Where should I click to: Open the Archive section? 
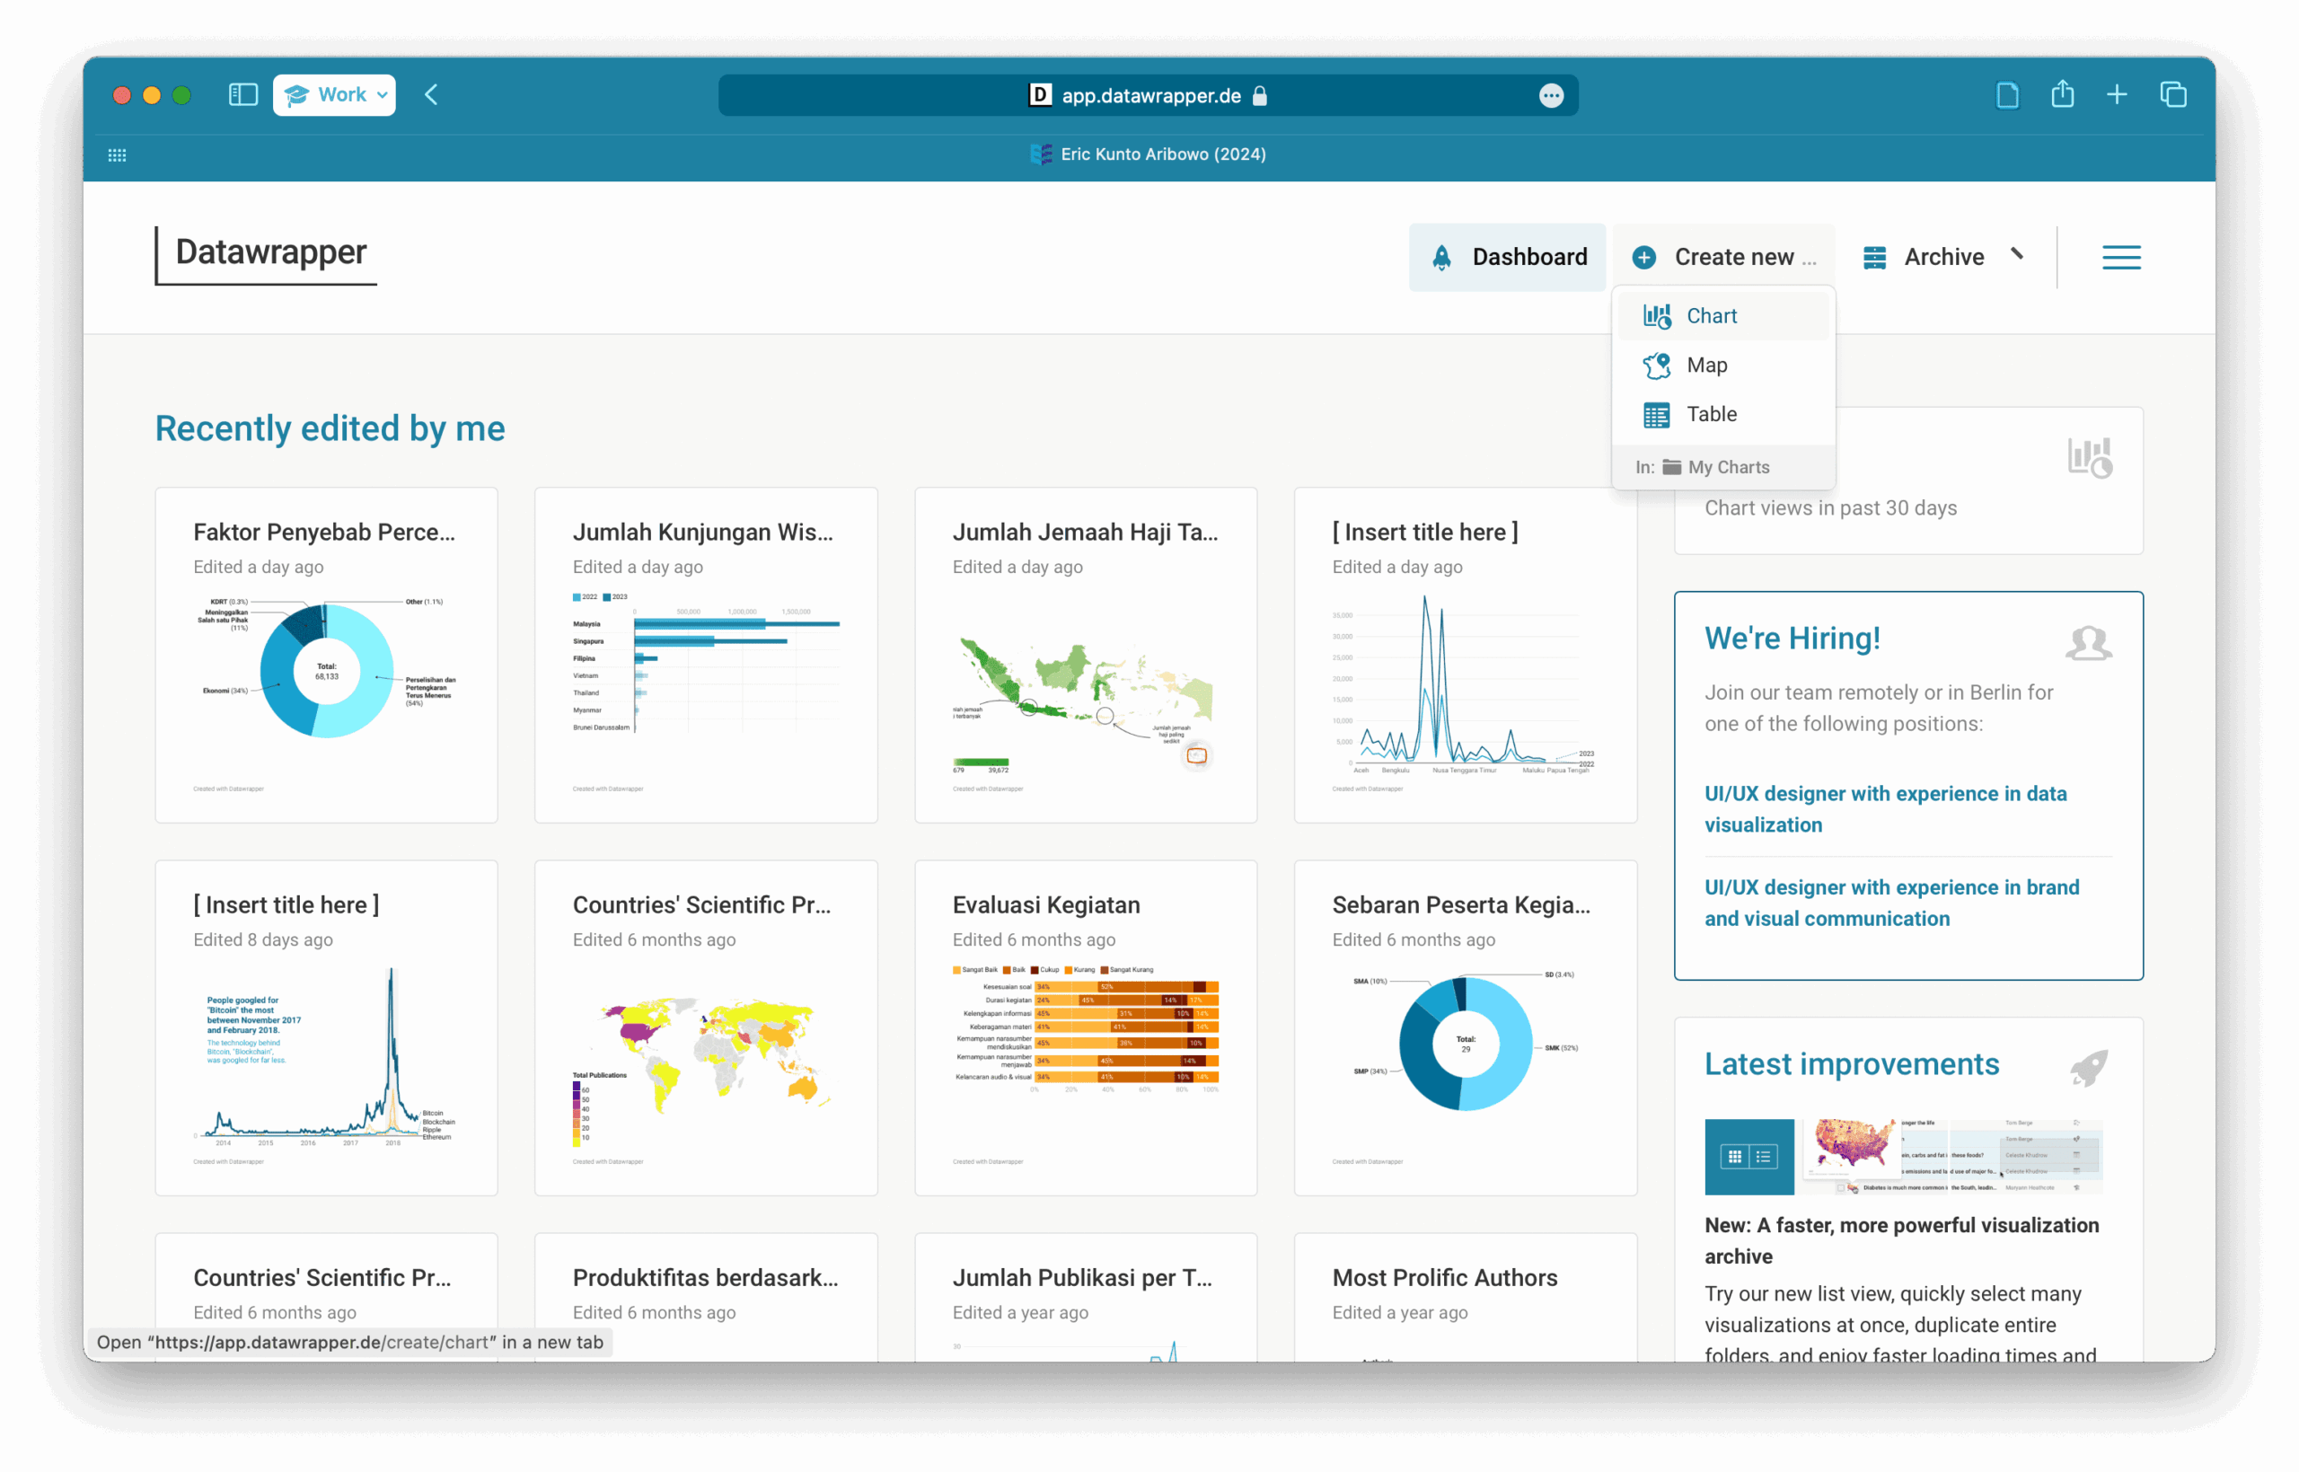tap(1942, 257)
